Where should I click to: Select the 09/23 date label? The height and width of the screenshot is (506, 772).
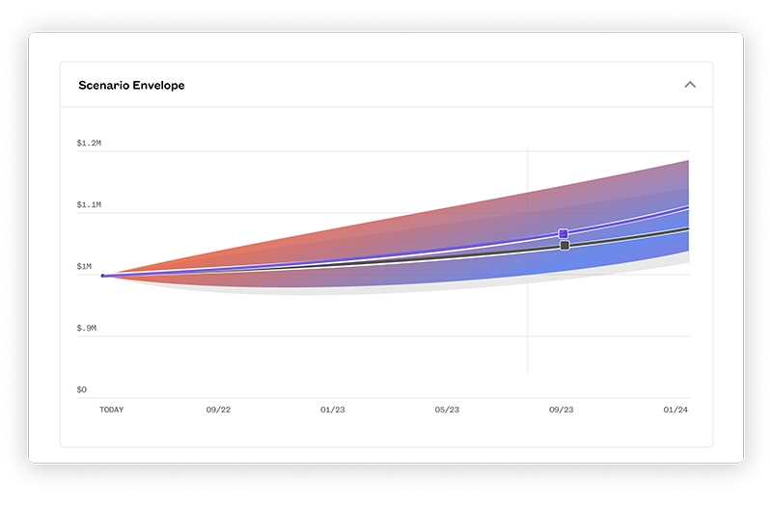(562, 410)
